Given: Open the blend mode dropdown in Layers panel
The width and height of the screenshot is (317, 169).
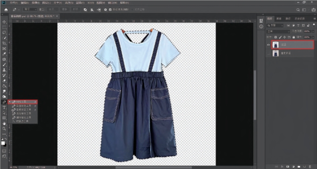Looking at the screenshot, I should pos(278,32).
